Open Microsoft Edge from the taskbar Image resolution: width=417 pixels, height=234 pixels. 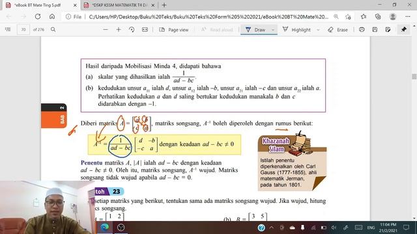pyautogui.click(x=105, y=227)
